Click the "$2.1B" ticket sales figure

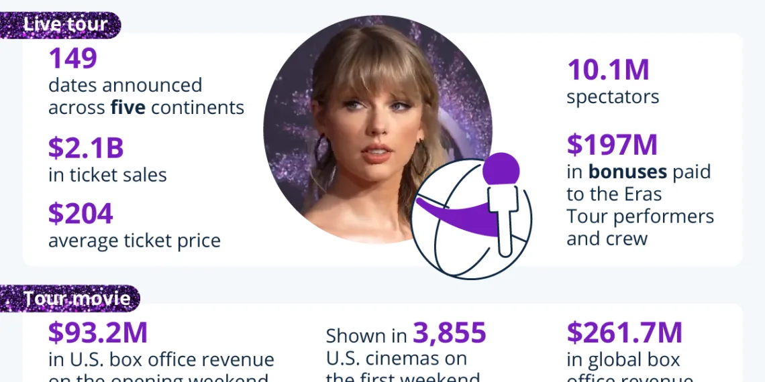[86, 149]
